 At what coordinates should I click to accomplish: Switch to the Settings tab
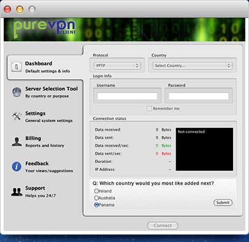coord(45,117)
